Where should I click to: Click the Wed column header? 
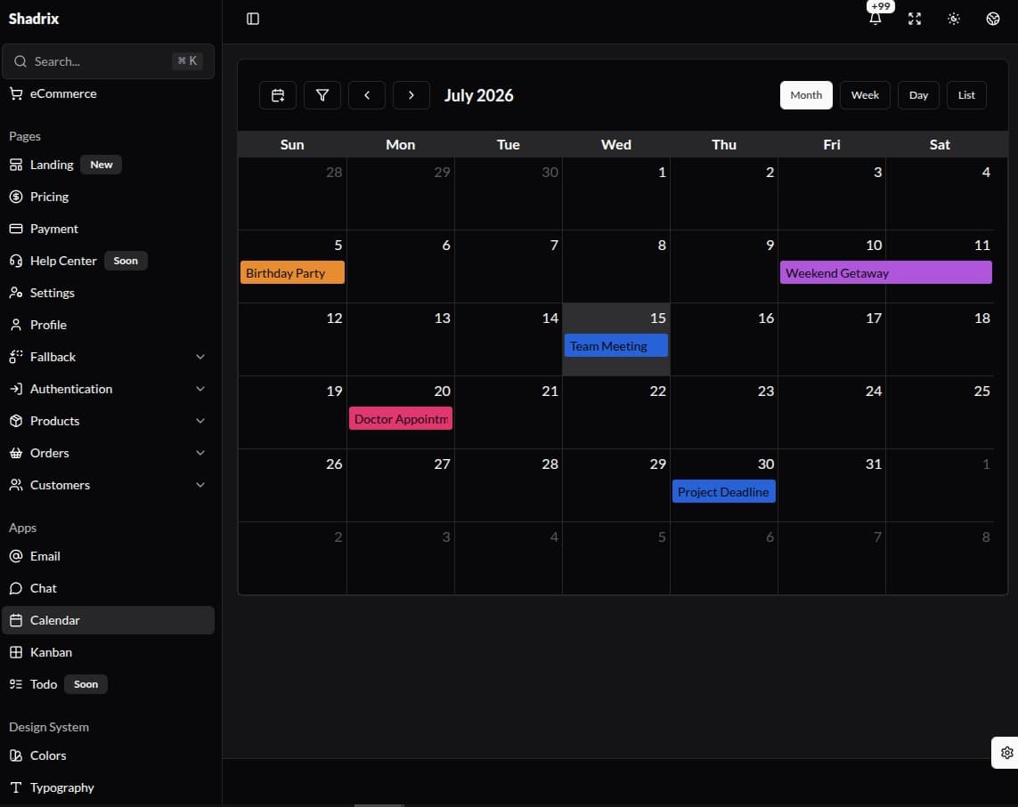click(616, 145)
